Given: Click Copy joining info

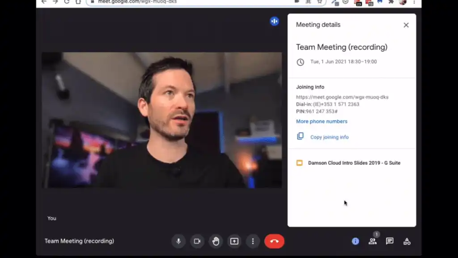Looking at the screenshot, I should pos(329,137).
